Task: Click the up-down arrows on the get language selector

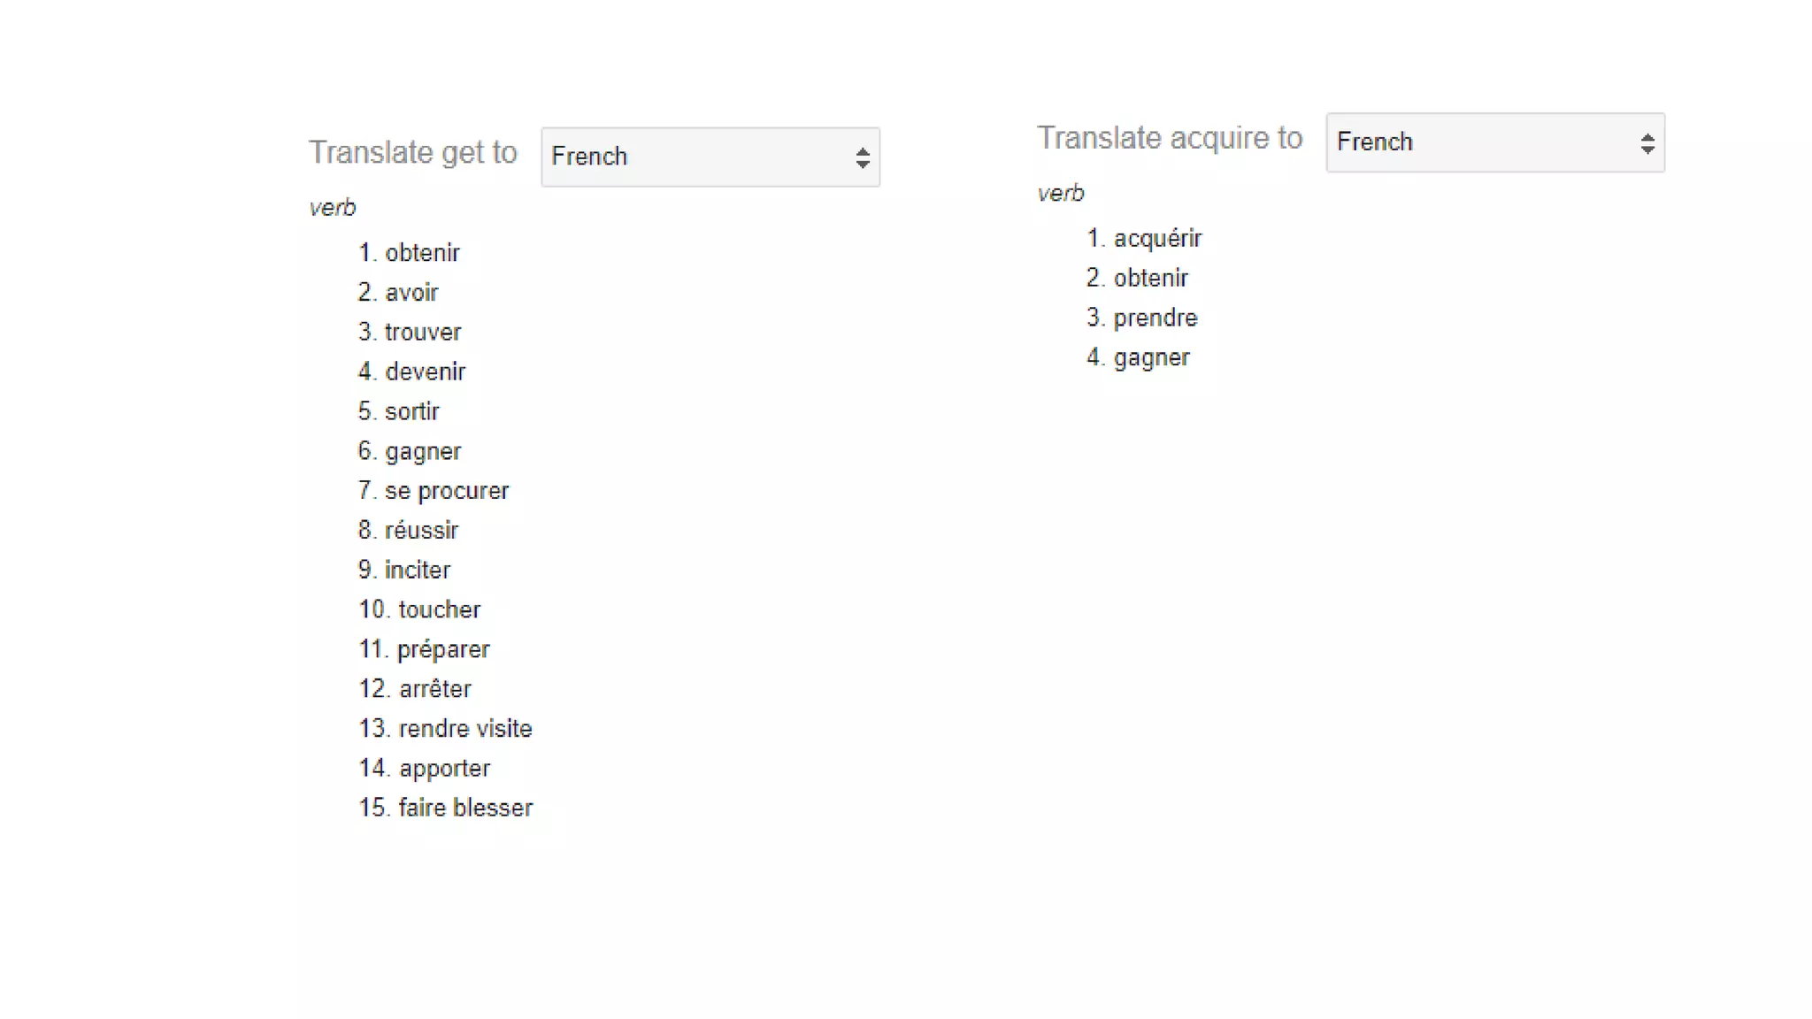Action: [x=862, y=157]
